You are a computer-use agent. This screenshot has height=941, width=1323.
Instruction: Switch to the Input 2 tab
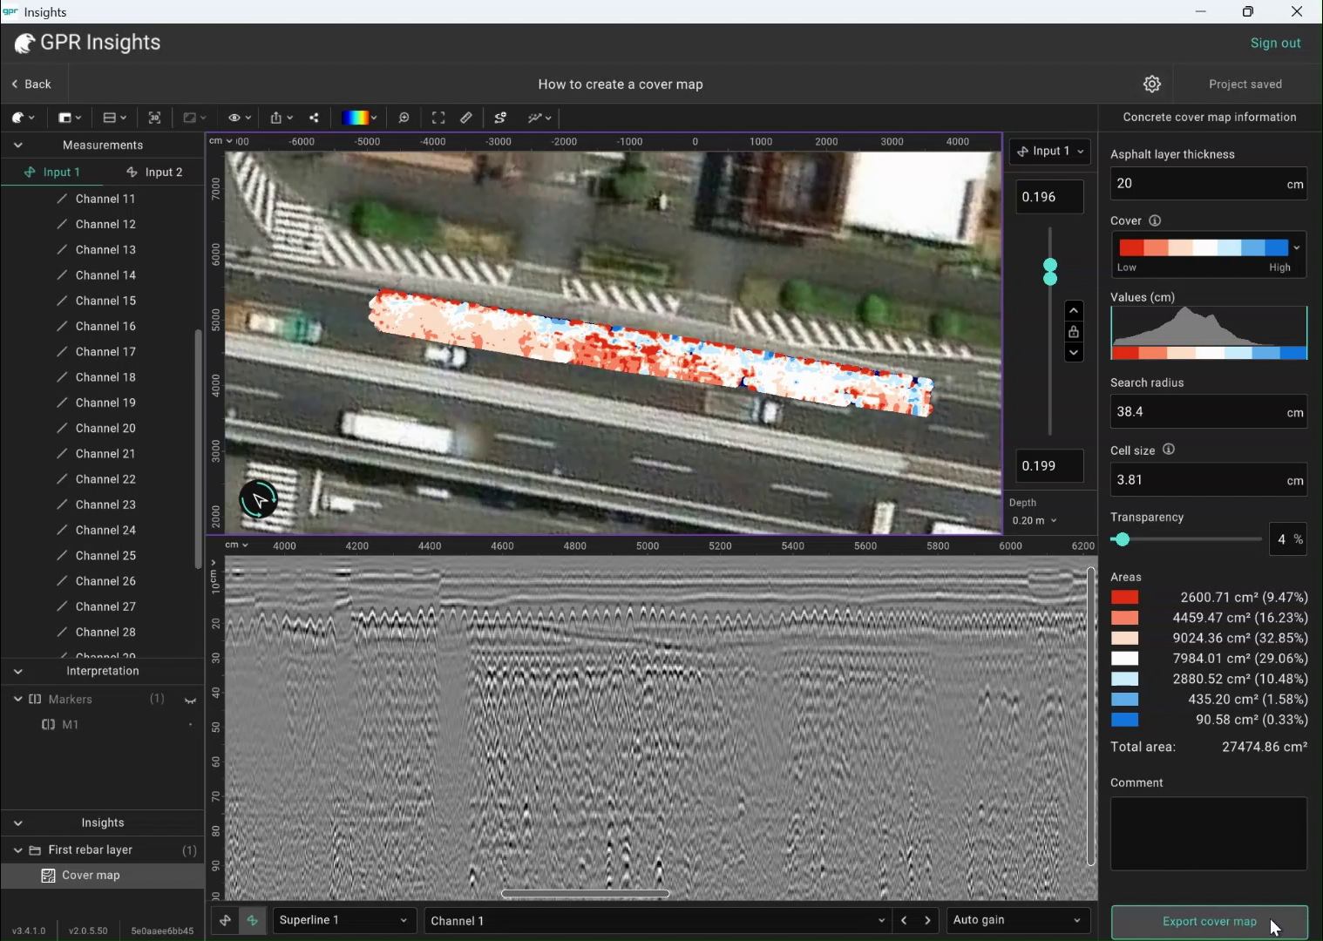click(162, 172)
